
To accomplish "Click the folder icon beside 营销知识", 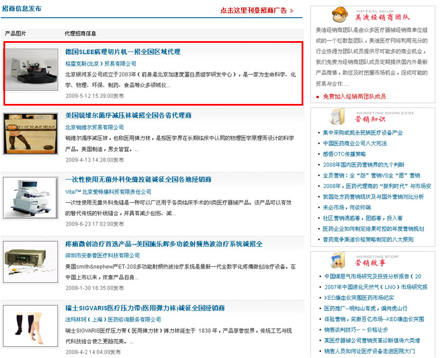I will click(338, 116).
